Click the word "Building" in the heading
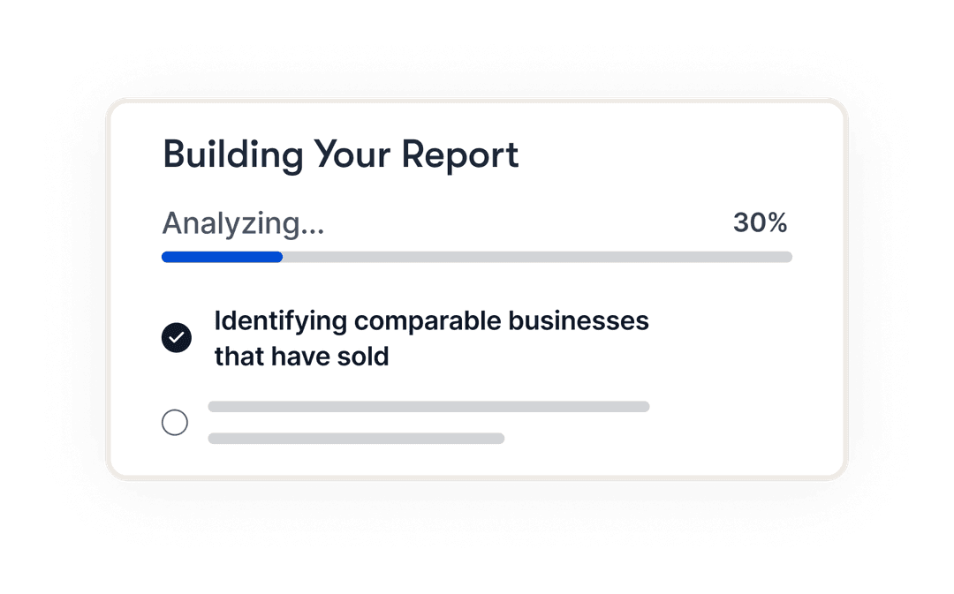The image size is (954, 594). [233, 154]
